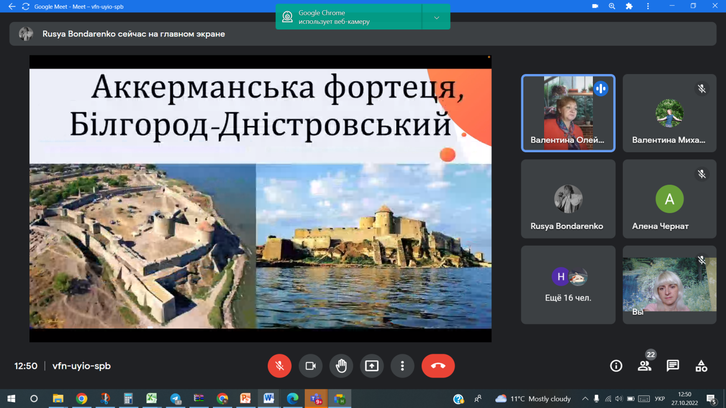Viewport: 726px width, 408px height.
Task: Reload the Google Meet page
Action: pos(25,7)
